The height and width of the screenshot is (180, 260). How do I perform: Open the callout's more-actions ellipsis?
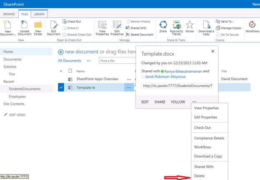tap(194, 102)
